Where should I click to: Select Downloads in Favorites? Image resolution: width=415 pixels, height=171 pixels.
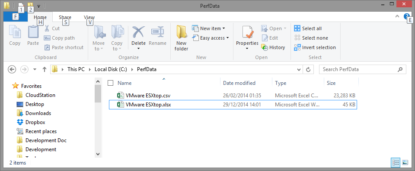(x=33, y=113)
